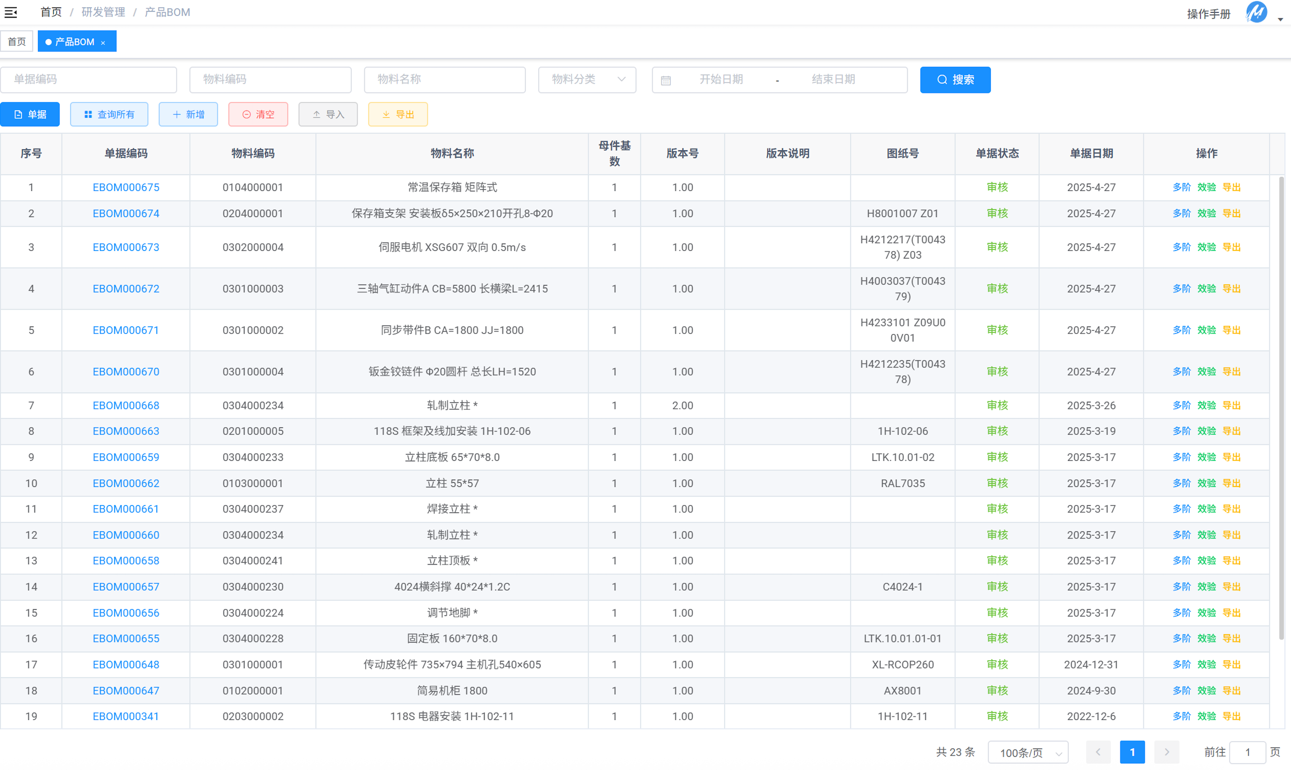Click the user avatar logo icon
The image size is (1291, 770).
tap(1256, 13)
